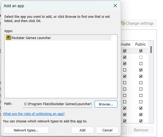Select Rockstar Games Launcher in Apps list
The width and height of the screenshot is (163, 137).
coord(31,38)
